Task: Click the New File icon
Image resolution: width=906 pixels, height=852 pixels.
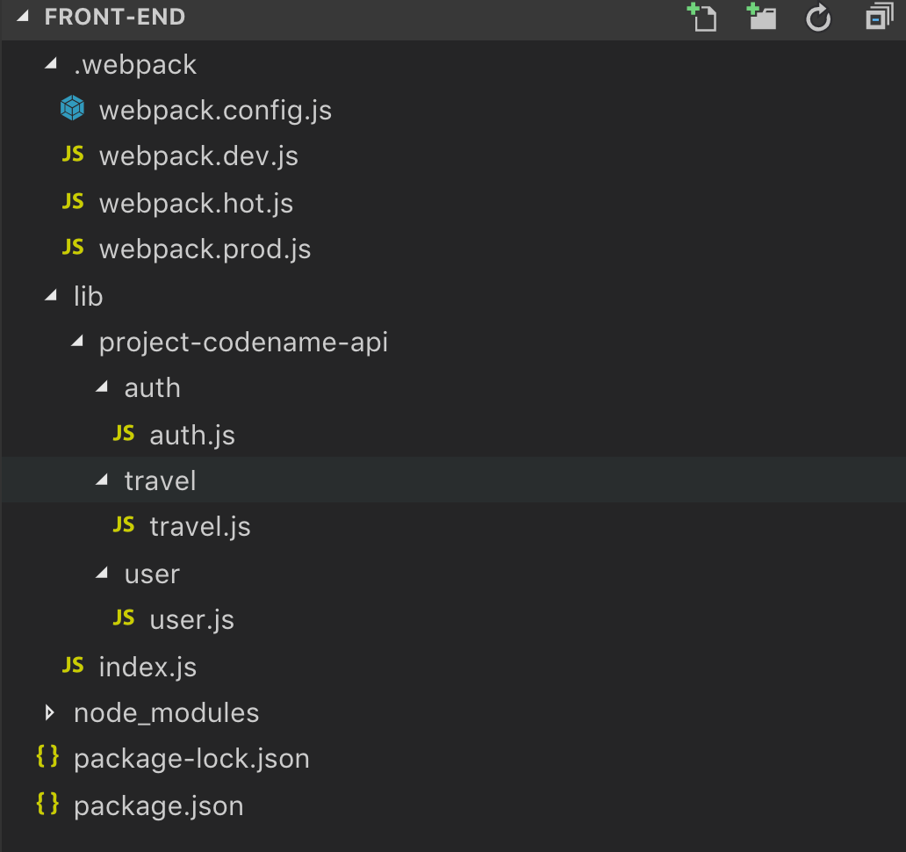Action: pos(701,18)
